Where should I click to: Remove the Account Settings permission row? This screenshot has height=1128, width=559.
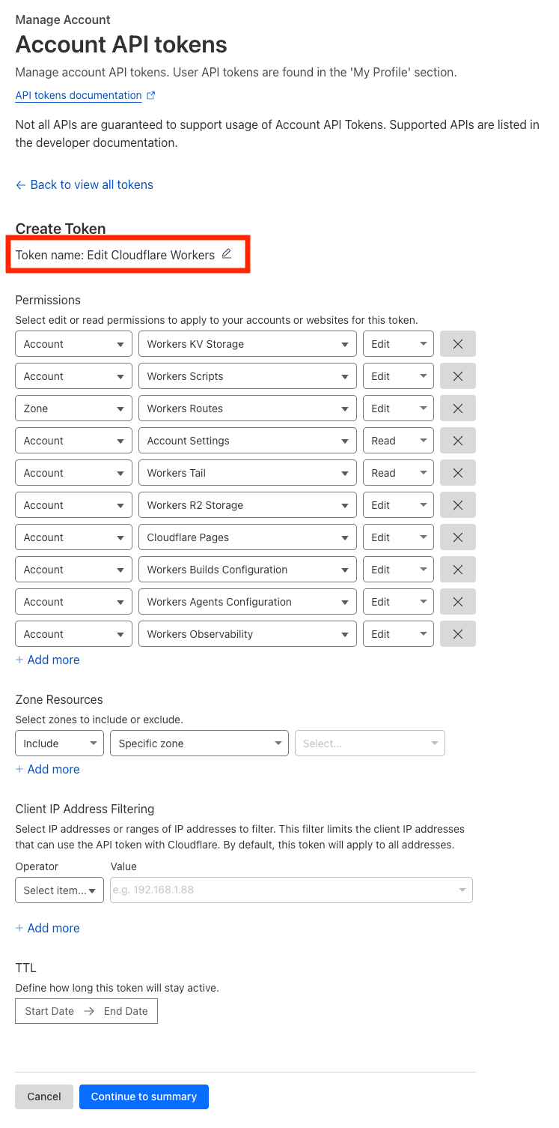point(458,441)
